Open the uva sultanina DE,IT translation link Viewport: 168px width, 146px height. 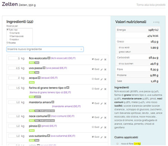63,136
